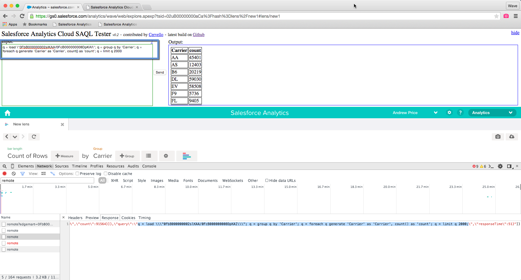Use large request rows view icon

coord(44,173)
